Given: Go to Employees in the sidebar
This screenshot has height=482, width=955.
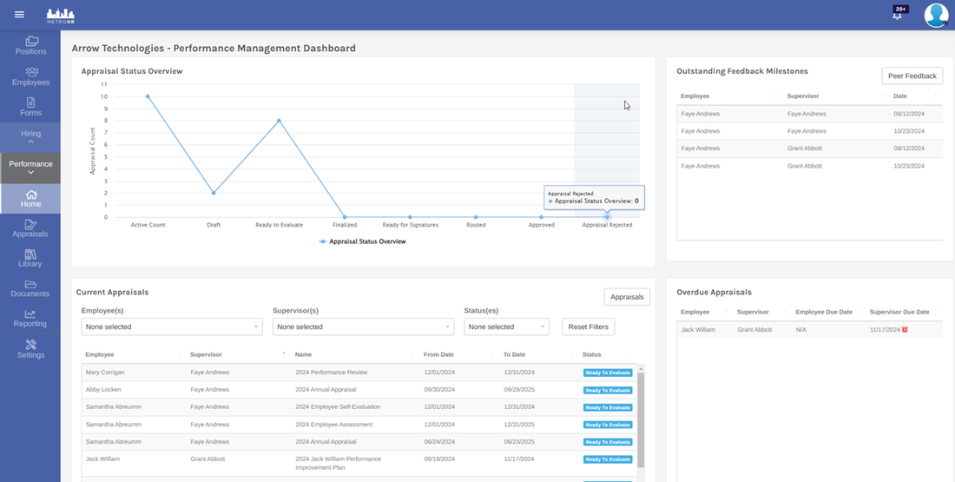Looking at the screenshot, I should point(30,76).
